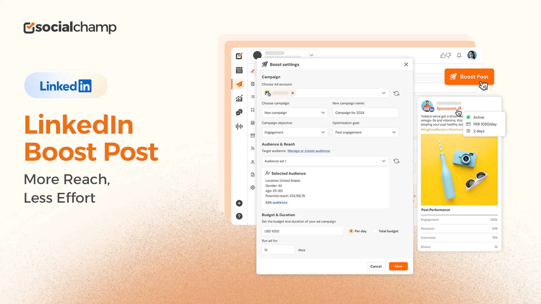Click the orange Boost Post button
Screen dimensions: 541x304
click(x=469, y=77)
